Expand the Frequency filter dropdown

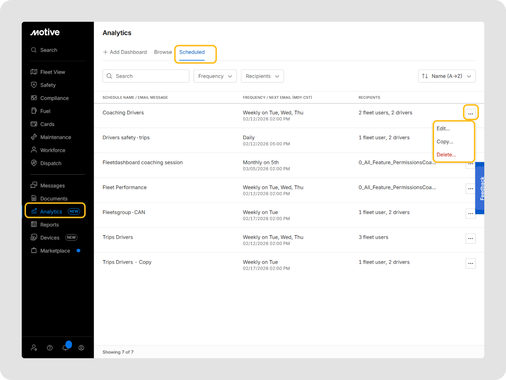tap(215, 76)
